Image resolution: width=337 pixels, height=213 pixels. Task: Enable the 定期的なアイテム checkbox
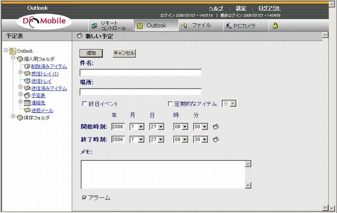tap(170, 104)
